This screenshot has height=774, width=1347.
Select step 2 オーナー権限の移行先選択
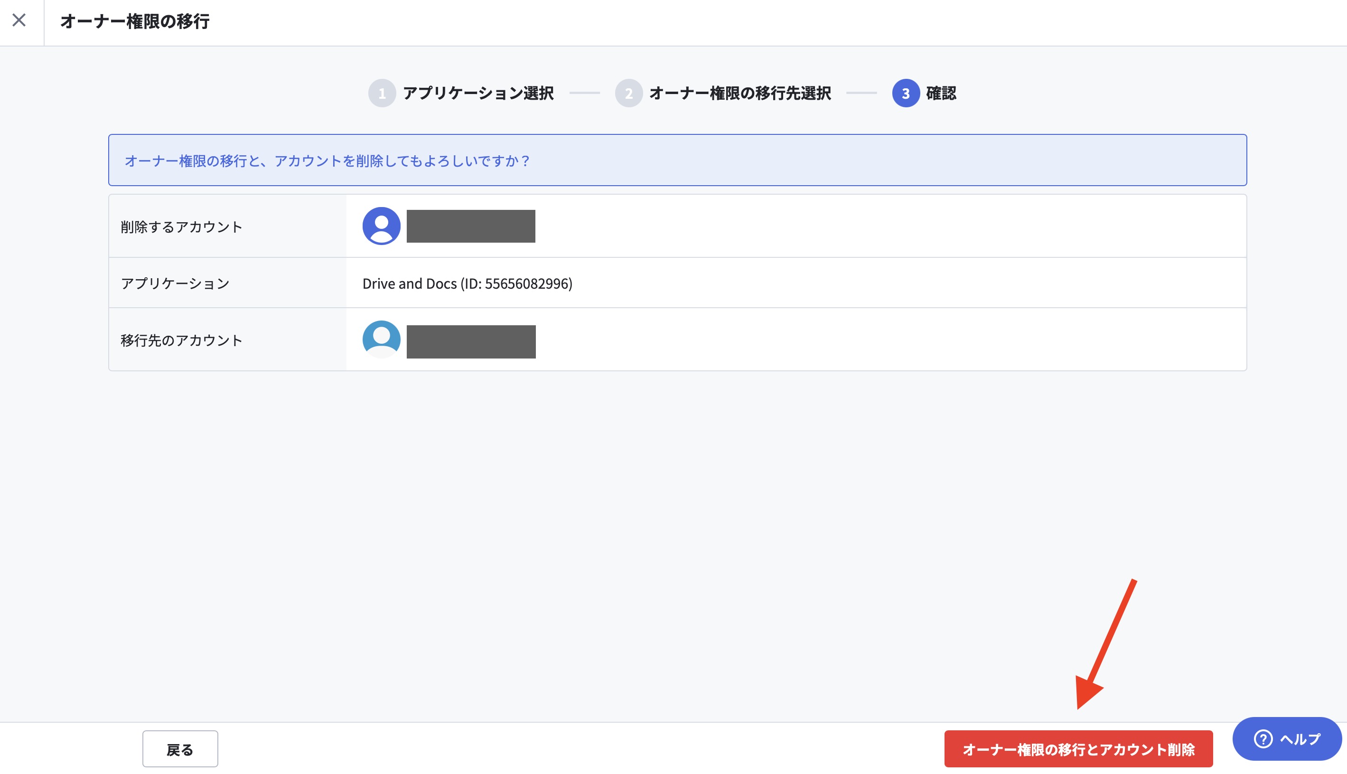coord(723,93)
